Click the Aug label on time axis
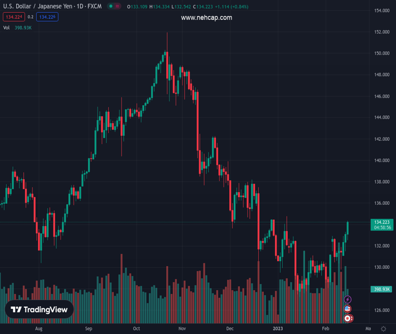 pos(38,329)
